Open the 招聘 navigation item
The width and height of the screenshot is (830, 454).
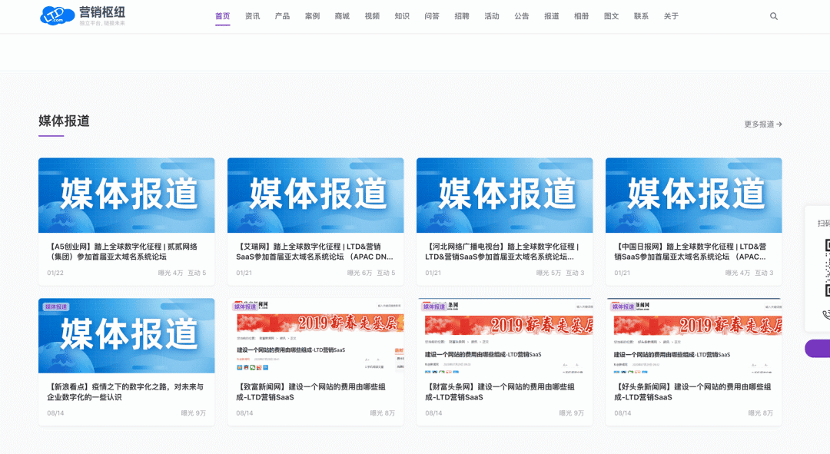click(462, 16)
